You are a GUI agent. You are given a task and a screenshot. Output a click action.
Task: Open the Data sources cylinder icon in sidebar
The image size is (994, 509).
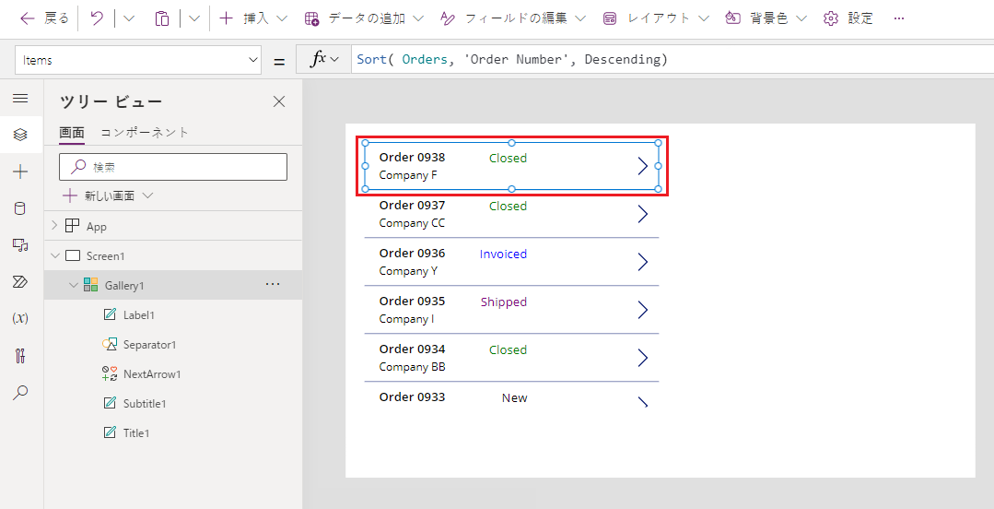click(x=20, y=208)
